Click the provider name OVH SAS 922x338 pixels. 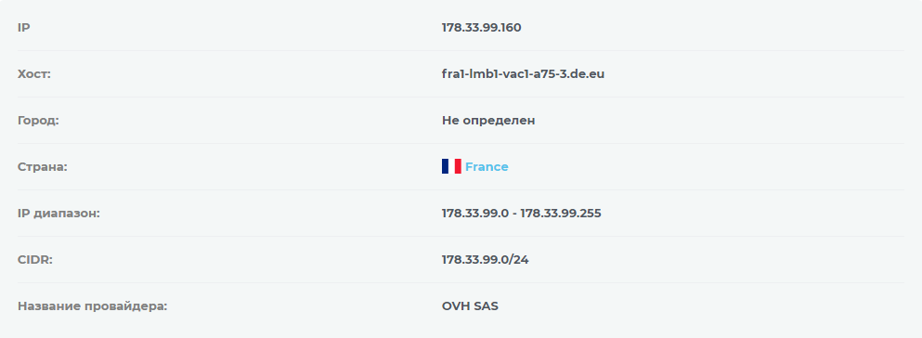coord(471,306)
